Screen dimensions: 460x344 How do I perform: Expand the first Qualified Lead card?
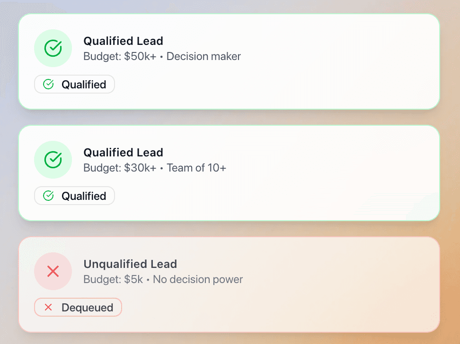tap(229, 60)
